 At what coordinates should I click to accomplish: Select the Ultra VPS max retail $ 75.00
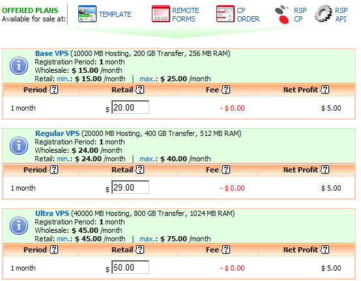173,239
